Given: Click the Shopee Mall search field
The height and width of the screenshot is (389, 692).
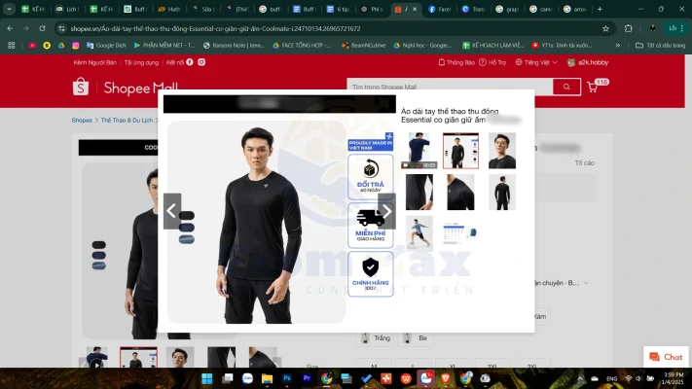Looking at the screenshot, I should click(450, 87).
